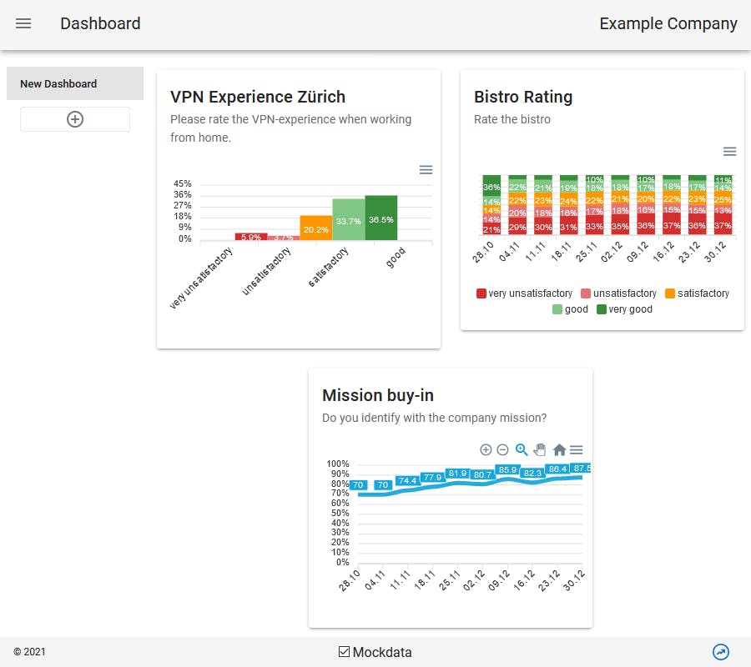Click zoom out on Mission buy-in chart
751x667 pixels.
(502, 450)
